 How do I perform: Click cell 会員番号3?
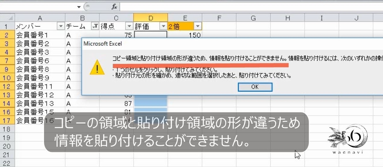(40, 52)
